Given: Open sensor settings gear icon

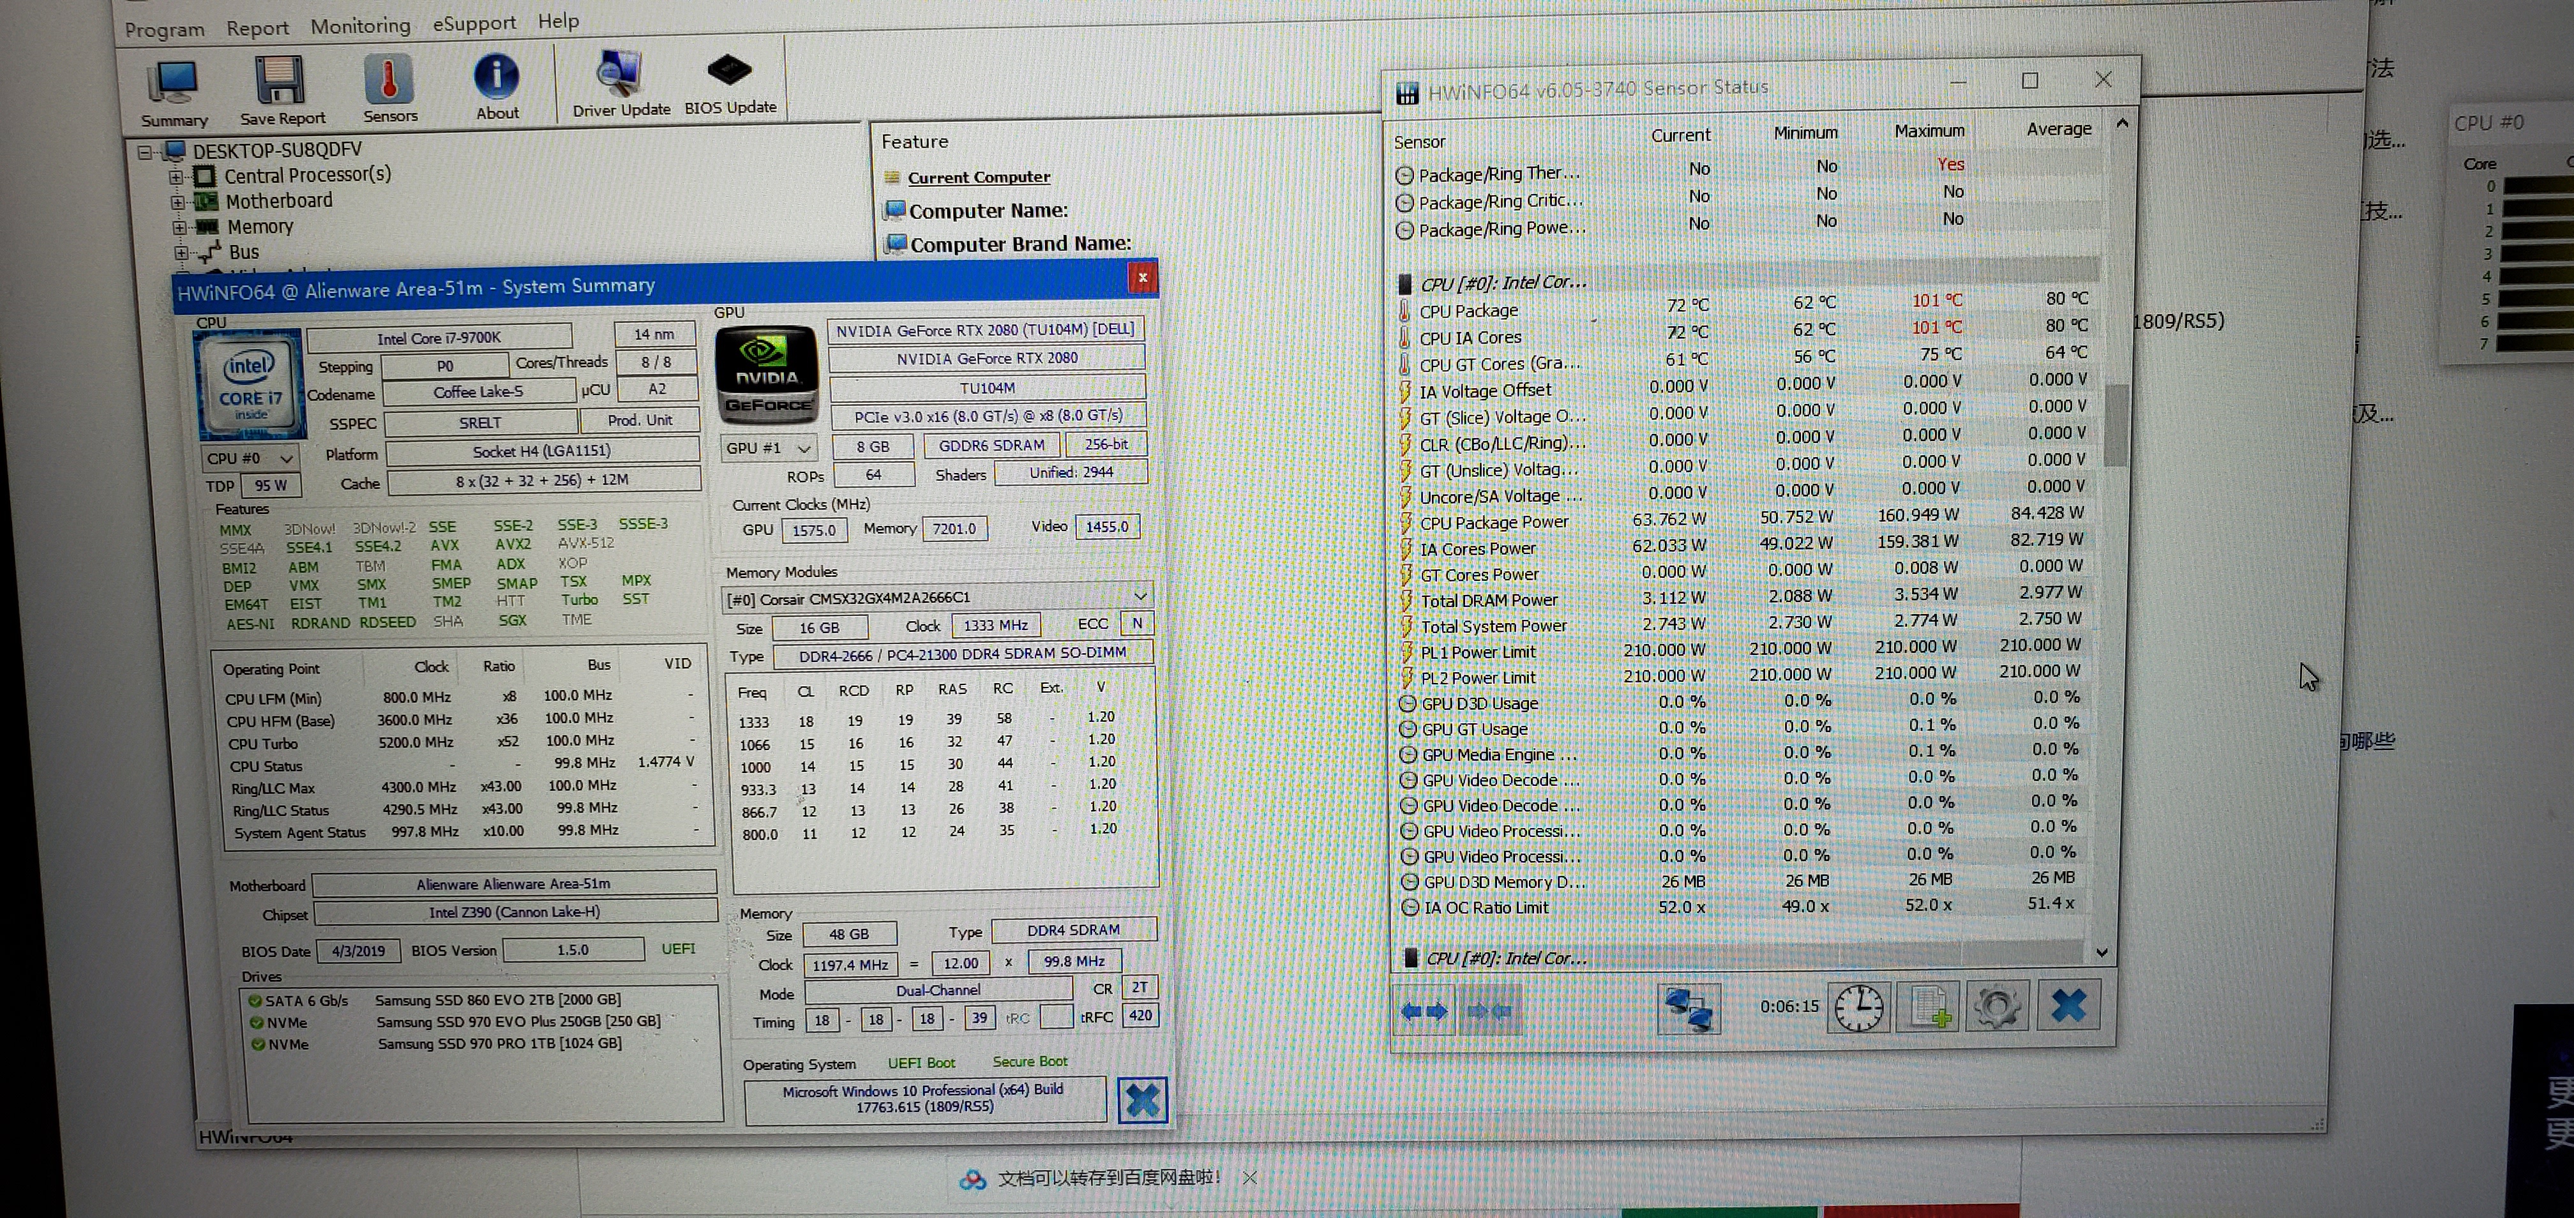Looking at the screenshot, I should click(x=1996, y=1005).
